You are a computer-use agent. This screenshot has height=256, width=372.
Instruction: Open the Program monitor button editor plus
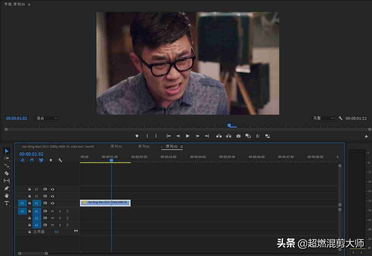(366, 136)
